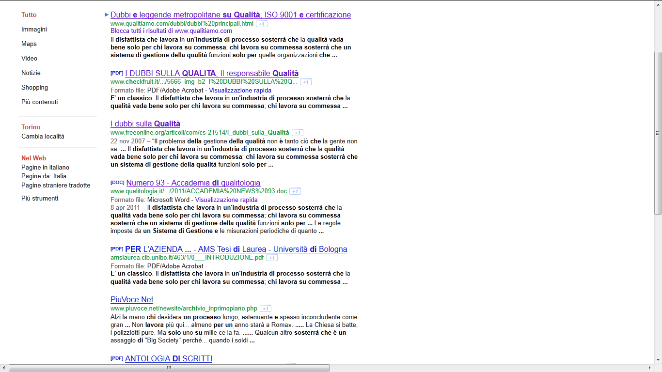The image size is (662, 372).
Task: Open Cambia località location option
Action: (43, 136)
